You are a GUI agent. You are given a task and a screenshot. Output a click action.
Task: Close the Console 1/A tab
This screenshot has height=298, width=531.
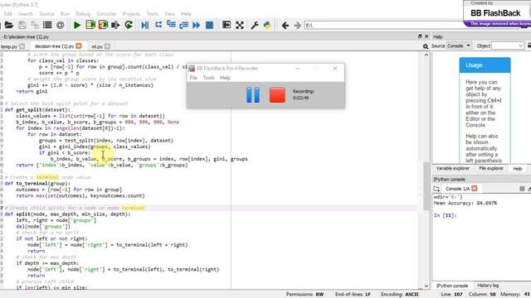pos(475,189)
